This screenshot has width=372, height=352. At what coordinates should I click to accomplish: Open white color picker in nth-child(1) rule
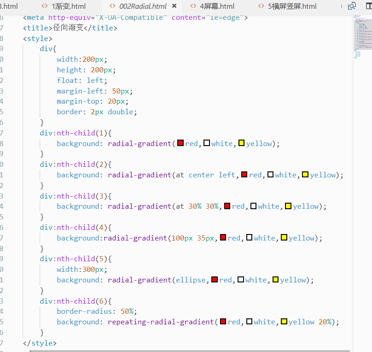click(x=207, y=143)
